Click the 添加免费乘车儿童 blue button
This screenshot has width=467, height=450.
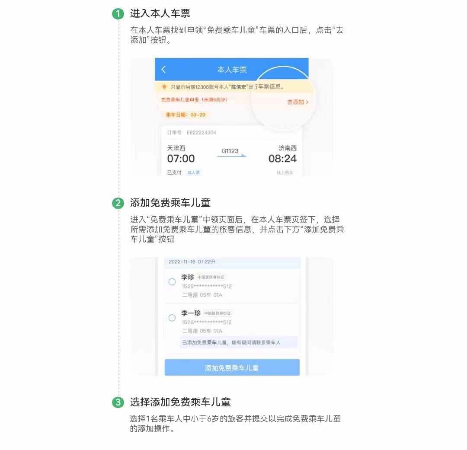pyautogui.click(x=232, y=368)
